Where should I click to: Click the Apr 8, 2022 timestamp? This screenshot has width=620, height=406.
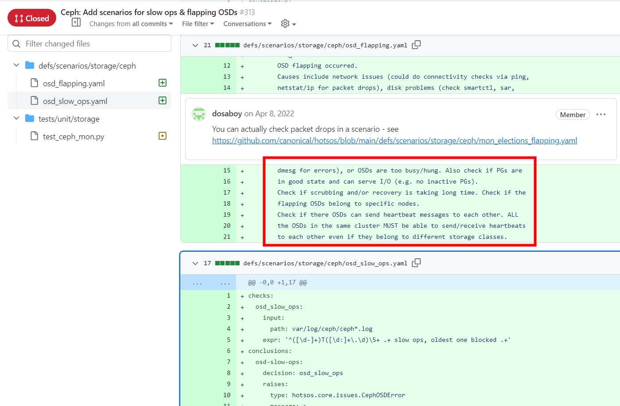275,114
